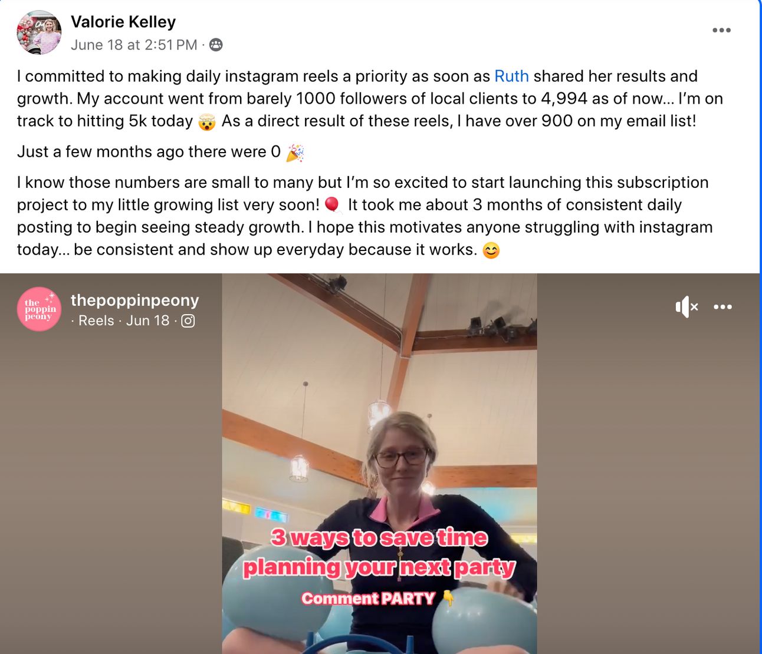
Task: Click the "3 ways to save time" overlay text
Action: click(x=379, y=537)
